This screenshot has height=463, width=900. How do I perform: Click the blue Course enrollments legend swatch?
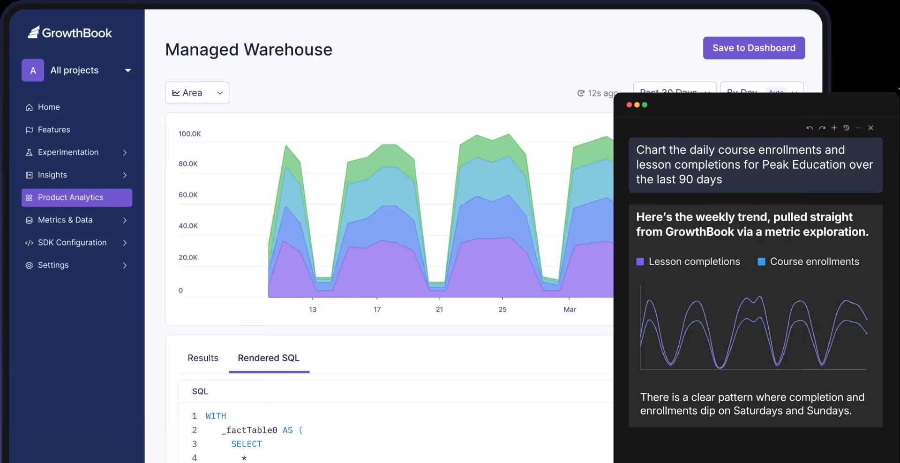(762, 261)
